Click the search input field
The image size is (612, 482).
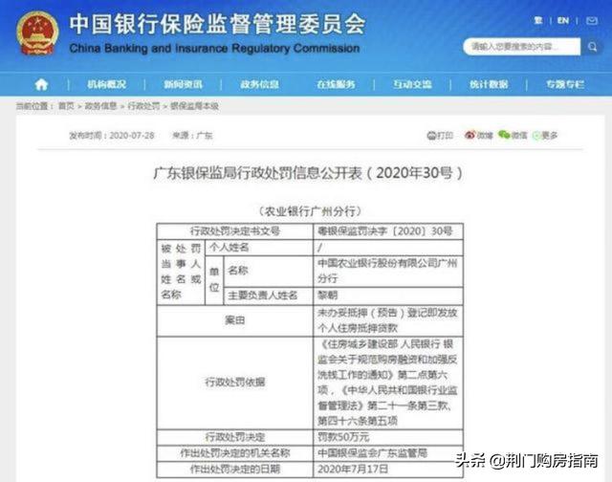521,47
